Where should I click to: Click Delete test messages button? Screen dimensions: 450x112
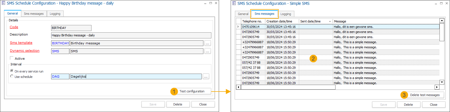coord(425,95)
